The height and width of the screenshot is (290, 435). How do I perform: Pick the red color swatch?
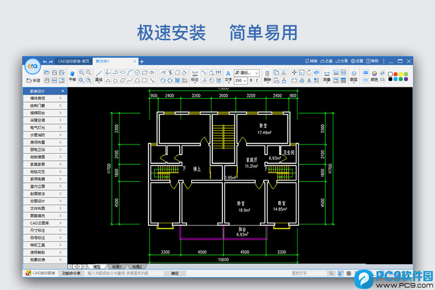coord(395,74)
